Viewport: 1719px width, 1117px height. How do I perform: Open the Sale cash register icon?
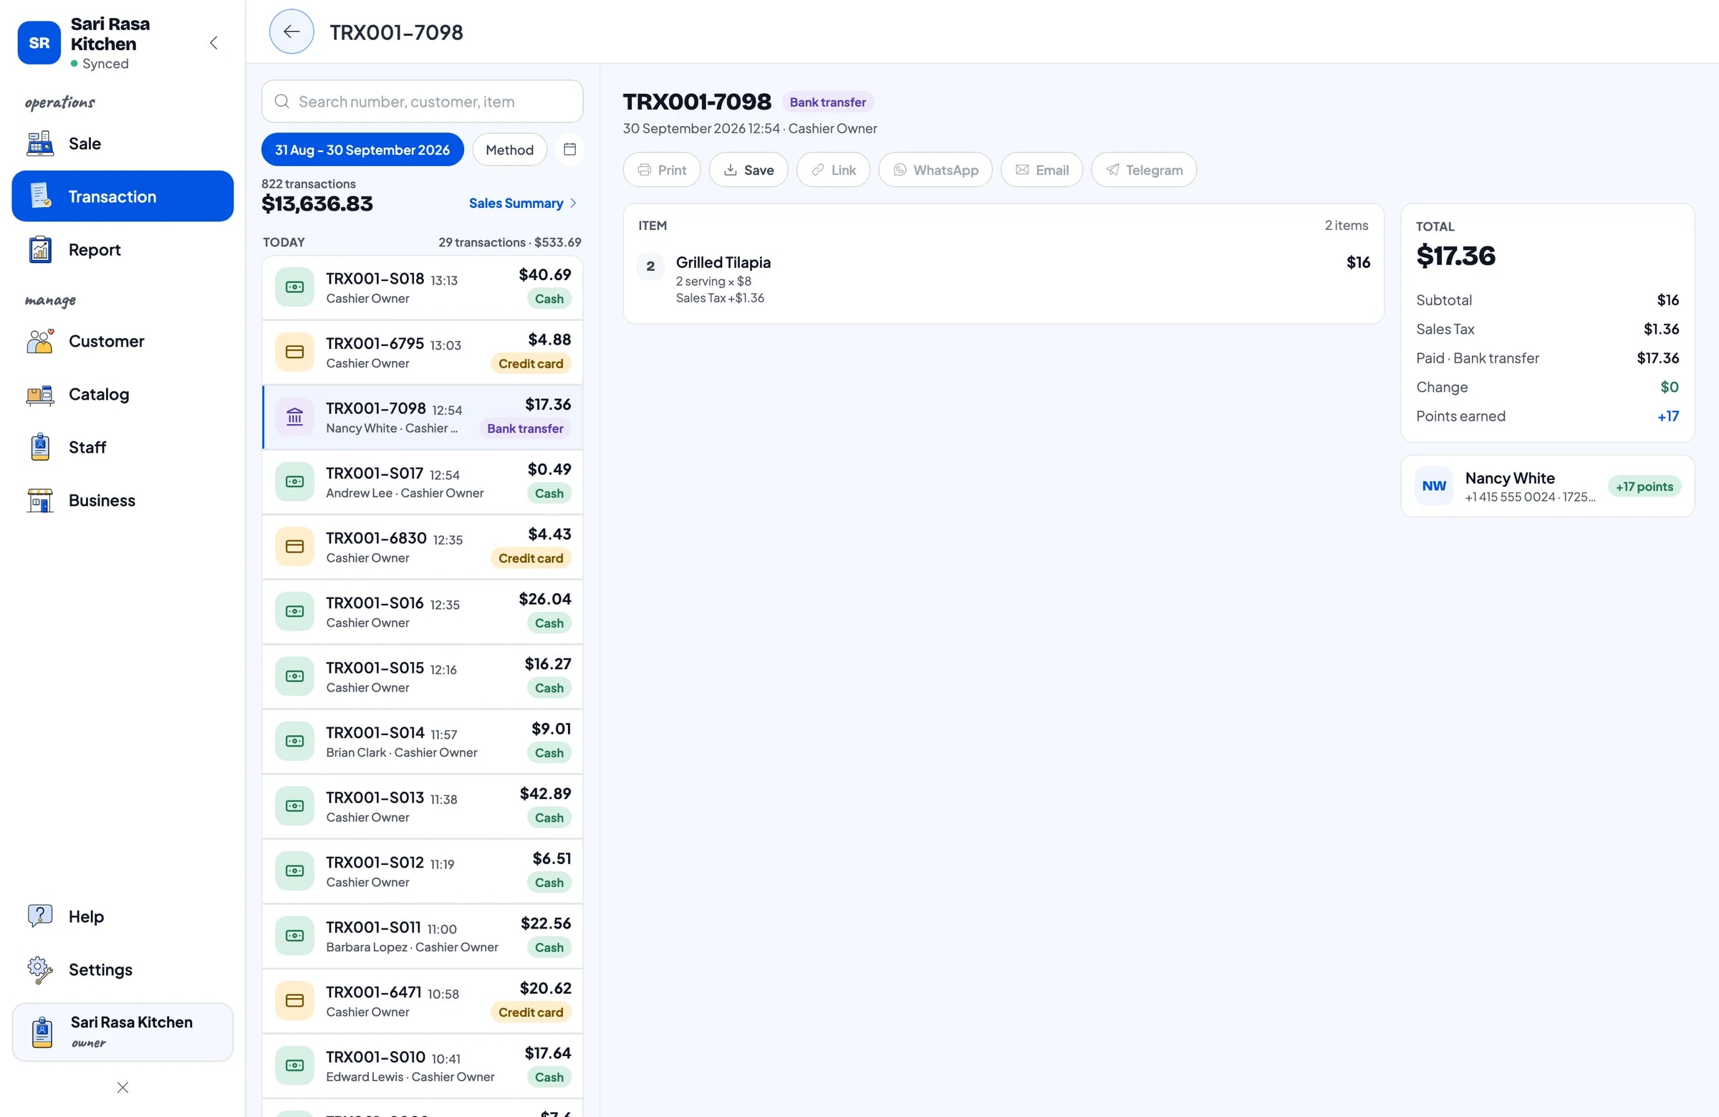click(x=39, y=143)
